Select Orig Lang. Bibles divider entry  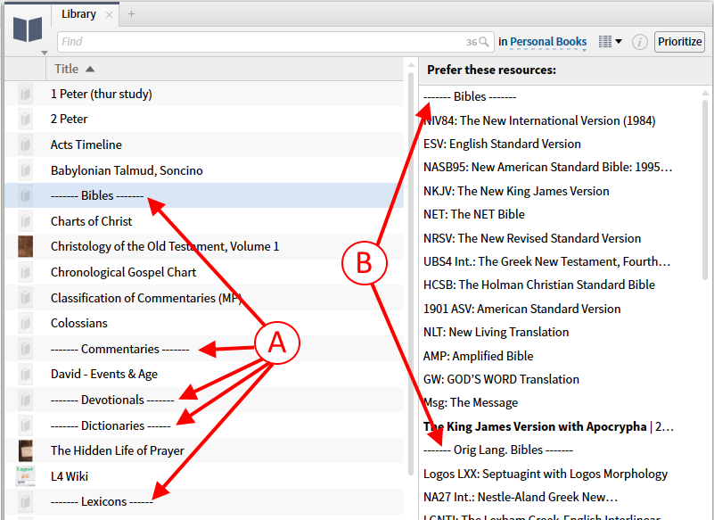pos(497,450)
